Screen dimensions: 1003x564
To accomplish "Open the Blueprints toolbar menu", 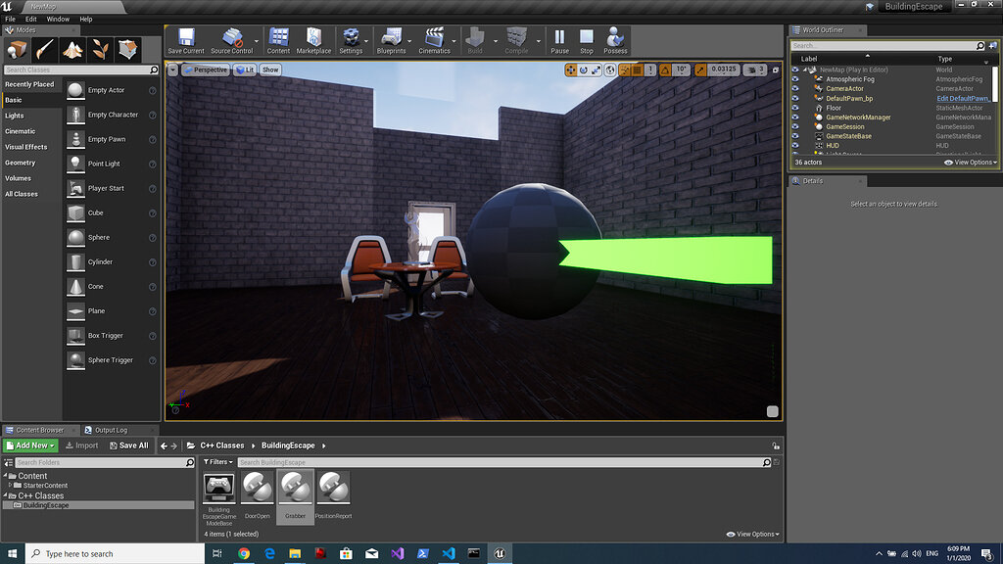I will [x=391, y=40].
